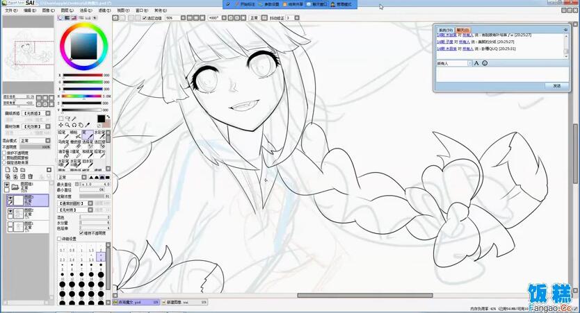Toggle 剪贴图层蒙板 clipping group checkbox
Image resolution: width=580 pixels, height=313 pixels.
pos(4,158)
